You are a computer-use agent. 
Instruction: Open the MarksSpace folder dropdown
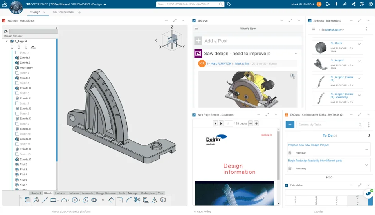coord(343,30)
